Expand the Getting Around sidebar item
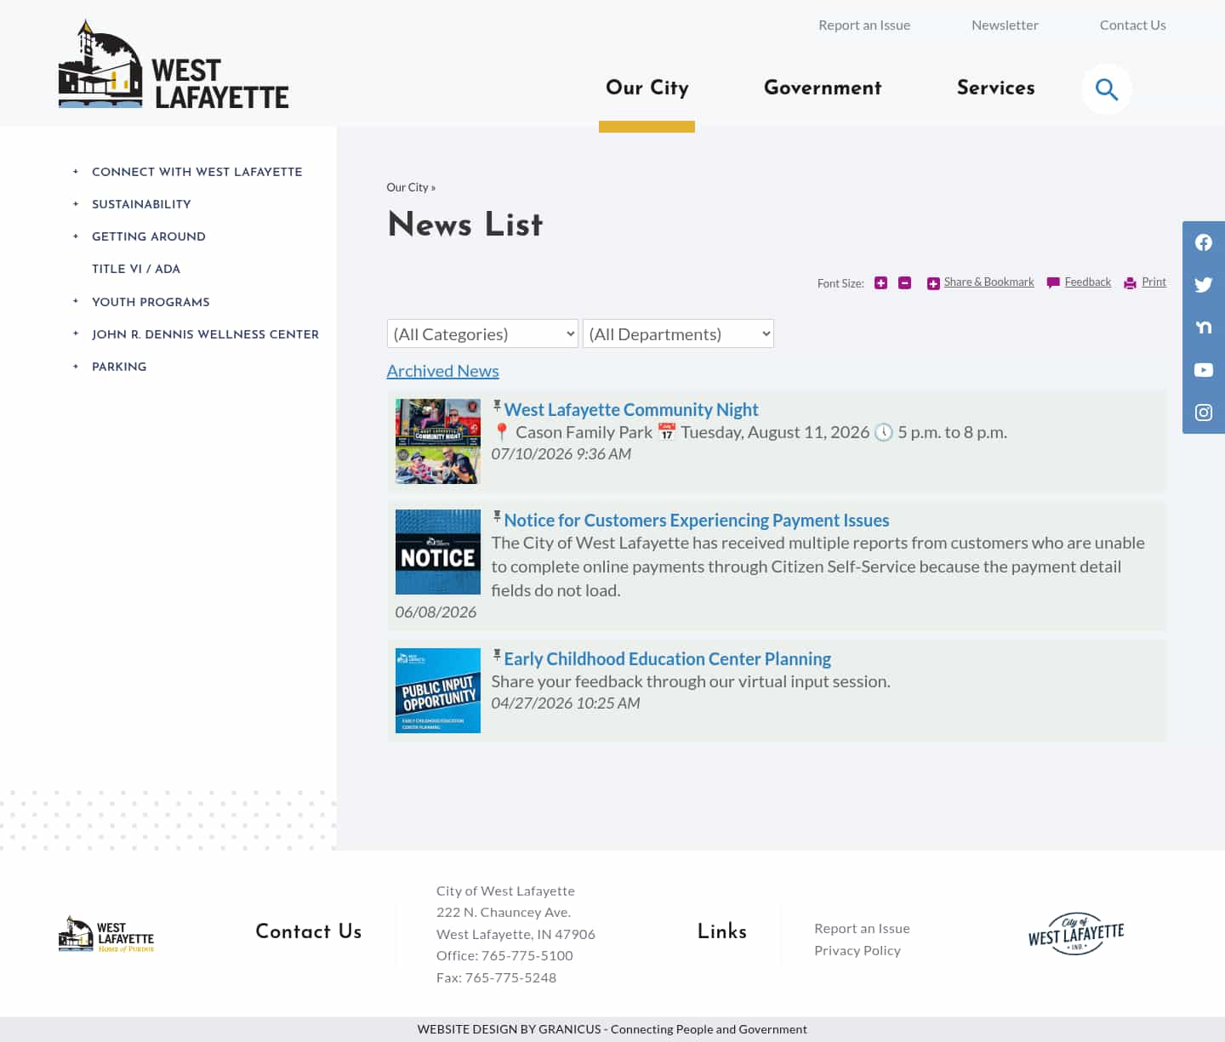The height and width of the screenshot is (1042, 1225). (76, 236)
